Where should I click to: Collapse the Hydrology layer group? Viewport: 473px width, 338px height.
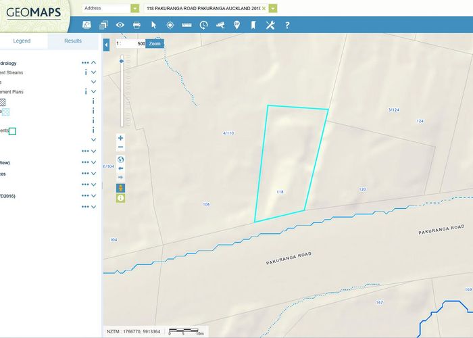coord(94,63)
